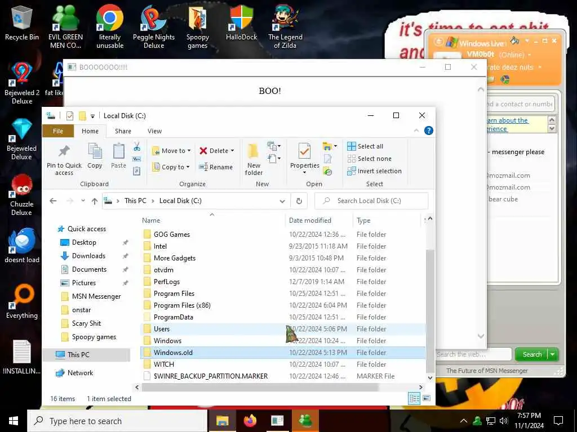
Task: Go up one level with up arrow
Action: tap(95, 201)
